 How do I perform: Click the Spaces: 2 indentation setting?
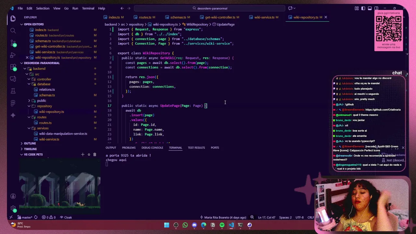tap(286, 217)
